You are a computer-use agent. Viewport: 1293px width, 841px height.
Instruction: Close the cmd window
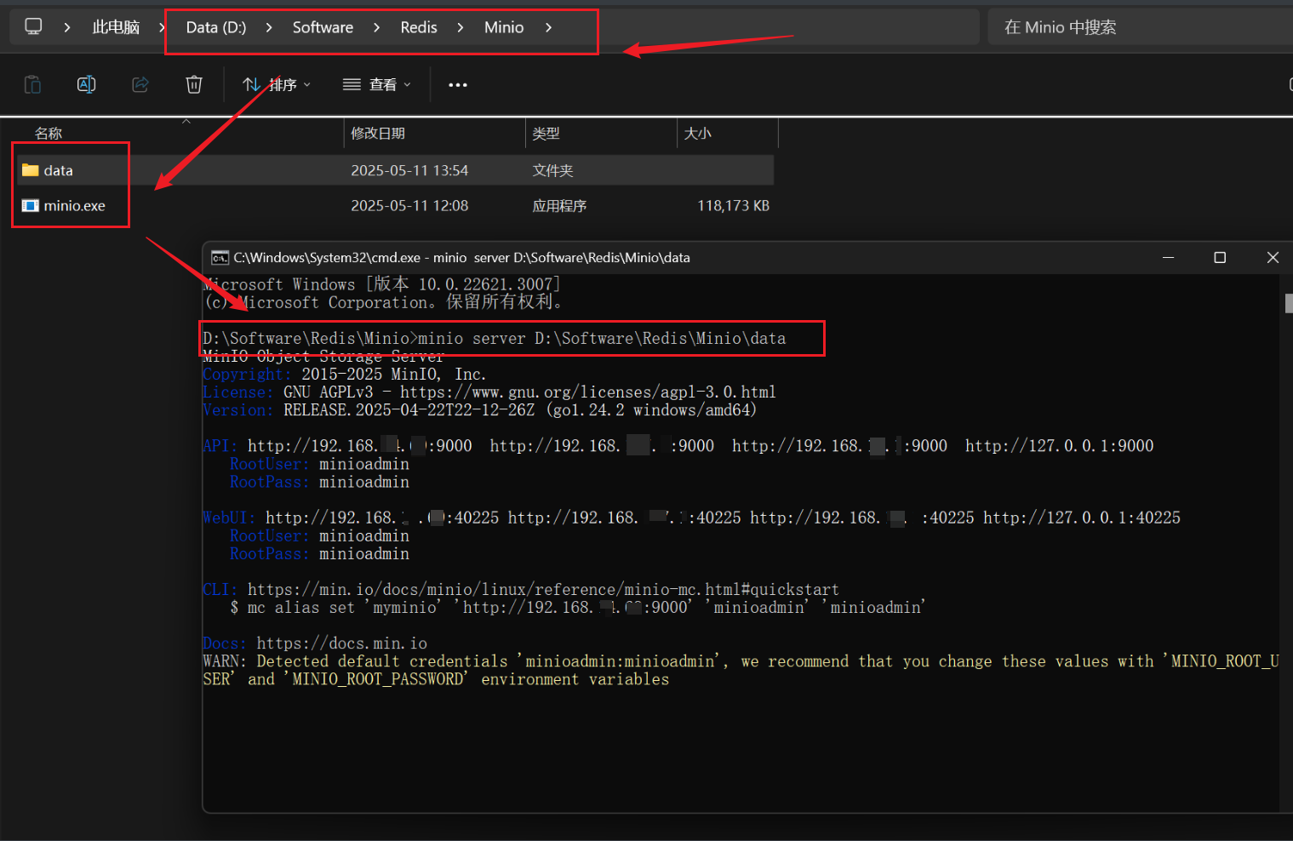[x=1273, y=257]
